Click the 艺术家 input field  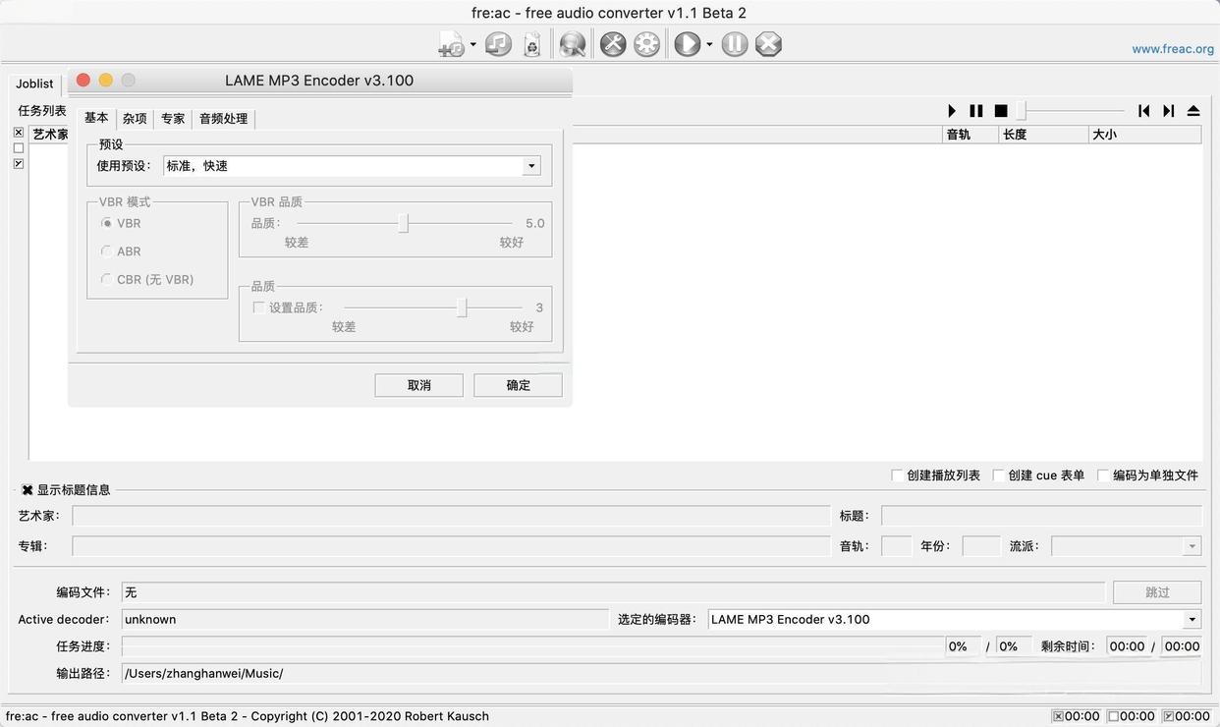pos(451,516)
